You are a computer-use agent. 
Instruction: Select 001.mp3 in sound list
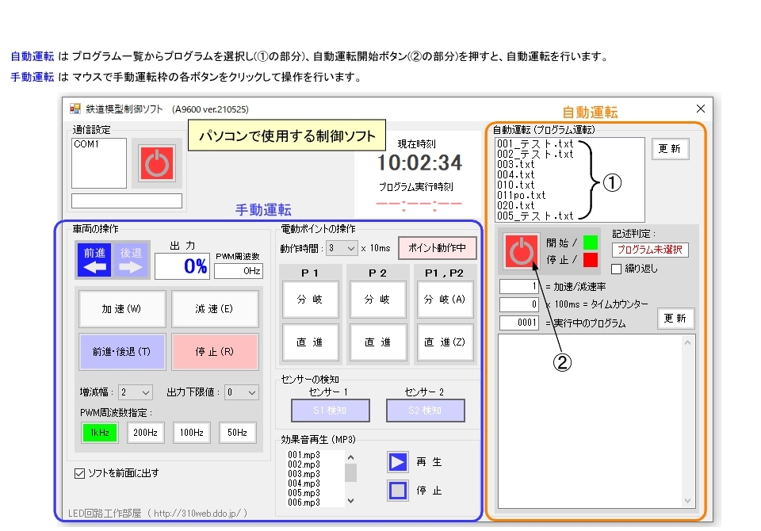pyautogui.click(x=304, y=455)
